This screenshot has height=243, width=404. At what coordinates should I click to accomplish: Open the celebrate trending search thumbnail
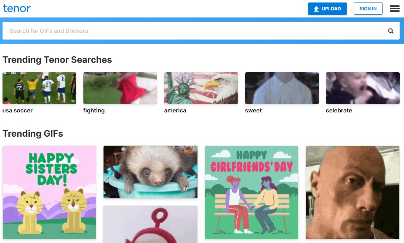[x=363, y=88]
